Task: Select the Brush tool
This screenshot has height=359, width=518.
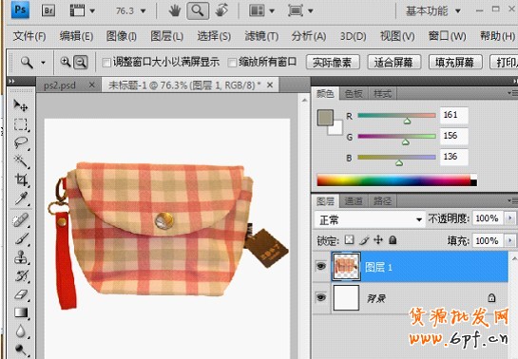Action: pyautogui.click(x=21, y=238)
